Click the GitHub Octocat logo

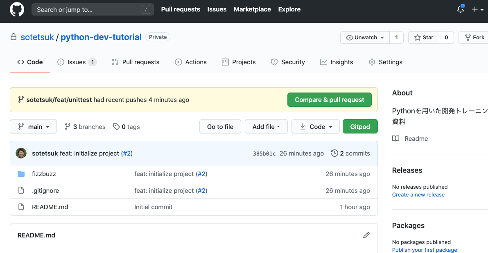point(17,9)
